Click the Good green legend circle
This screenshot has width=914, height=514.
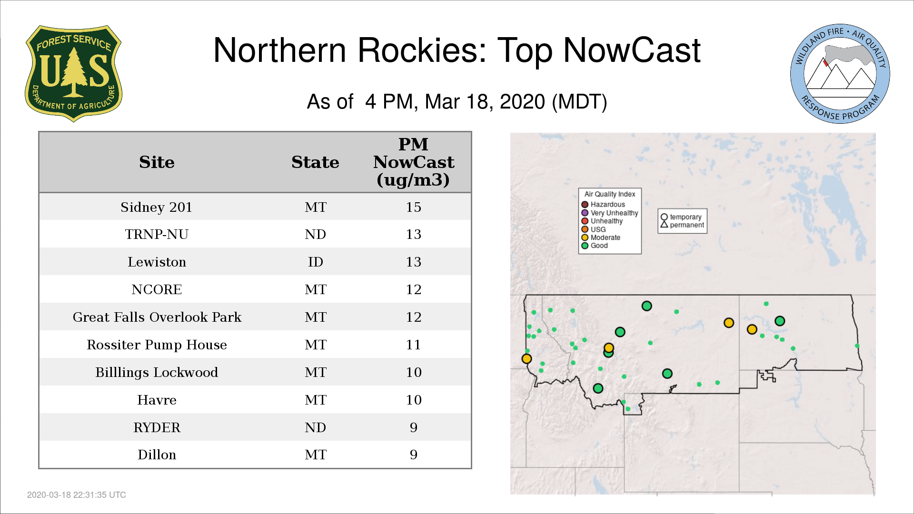pos(585,246)
